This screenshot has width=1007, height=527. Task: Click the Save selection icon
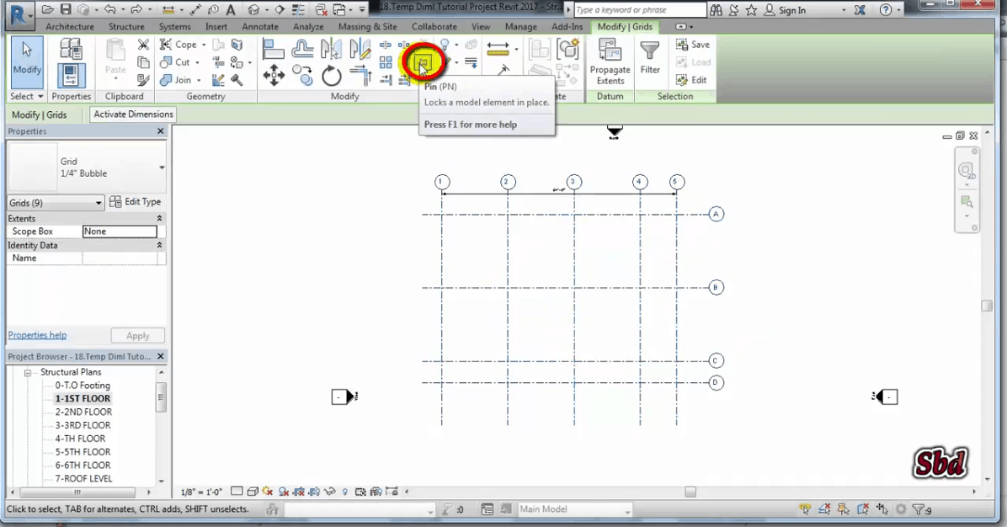692,45
